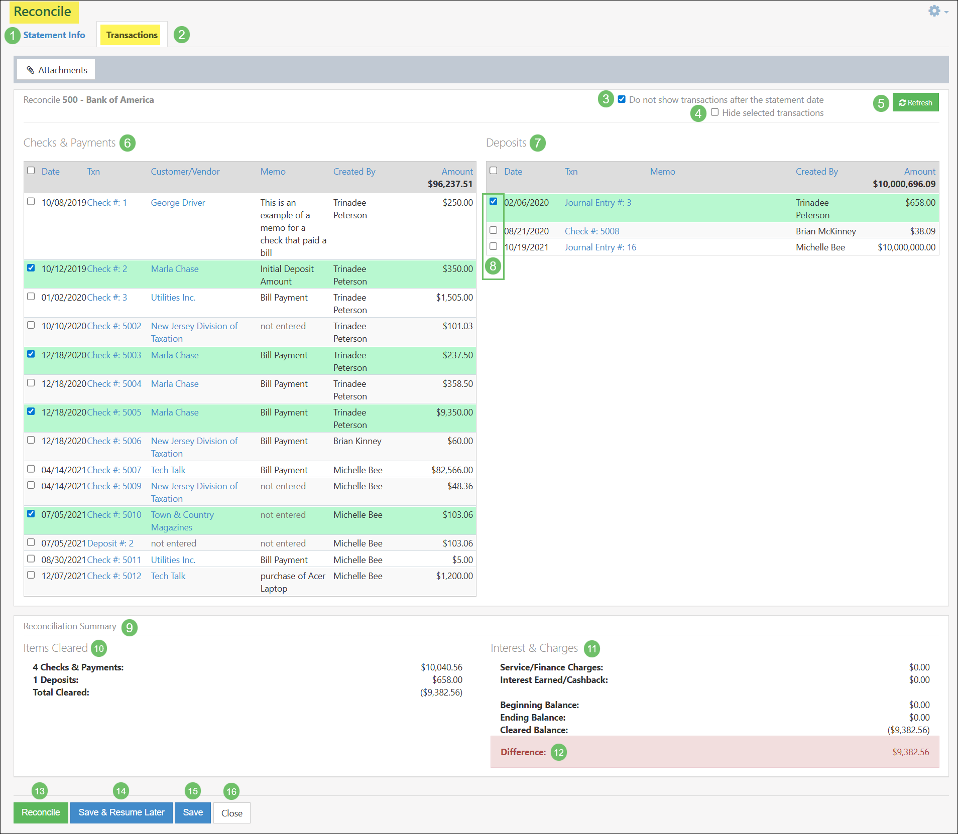Open the settings gear menu
This screenshot has height=834, width=958.
point(934,10)
